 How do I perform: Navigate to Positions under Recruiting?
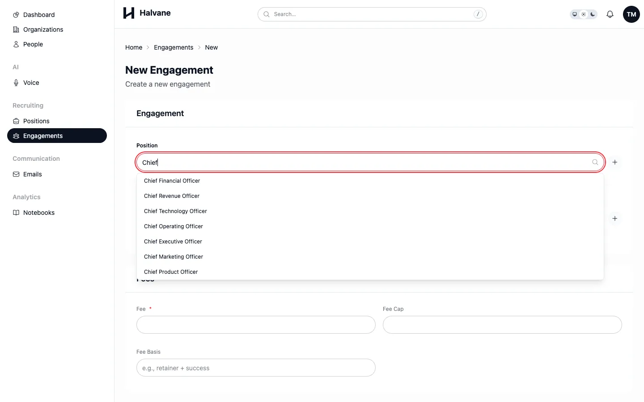(57, 121)
